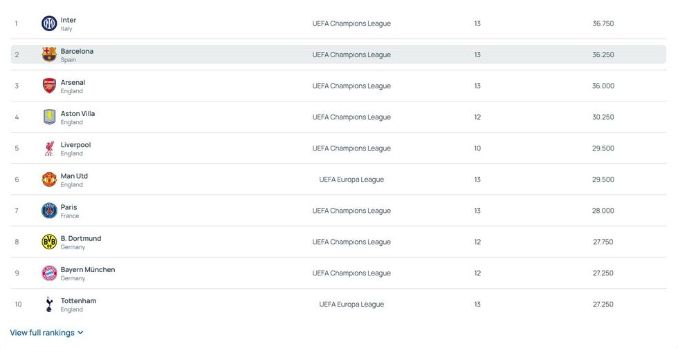Click the Aston Villa crest icon
Image resolution: width=678 pixels, height=348 pixels.
[49, 117]
